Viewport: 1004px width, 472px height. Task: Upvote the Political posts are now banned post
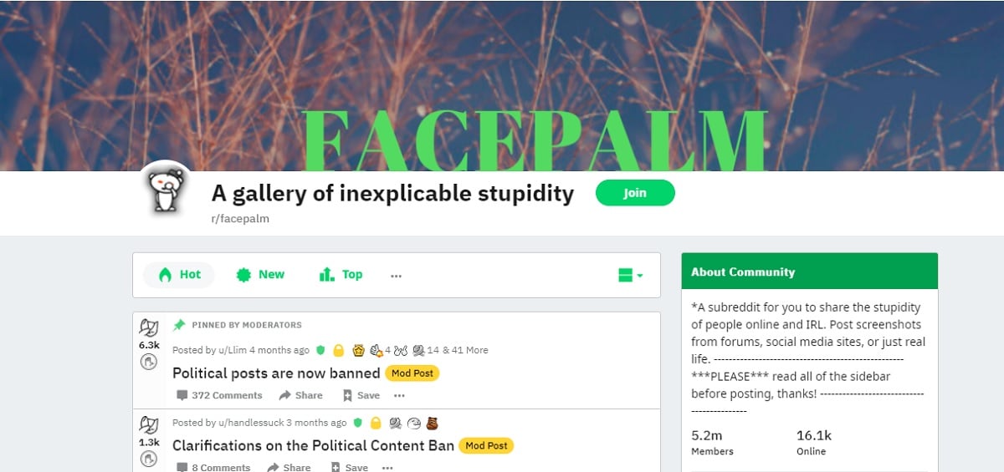coord(149,327)
